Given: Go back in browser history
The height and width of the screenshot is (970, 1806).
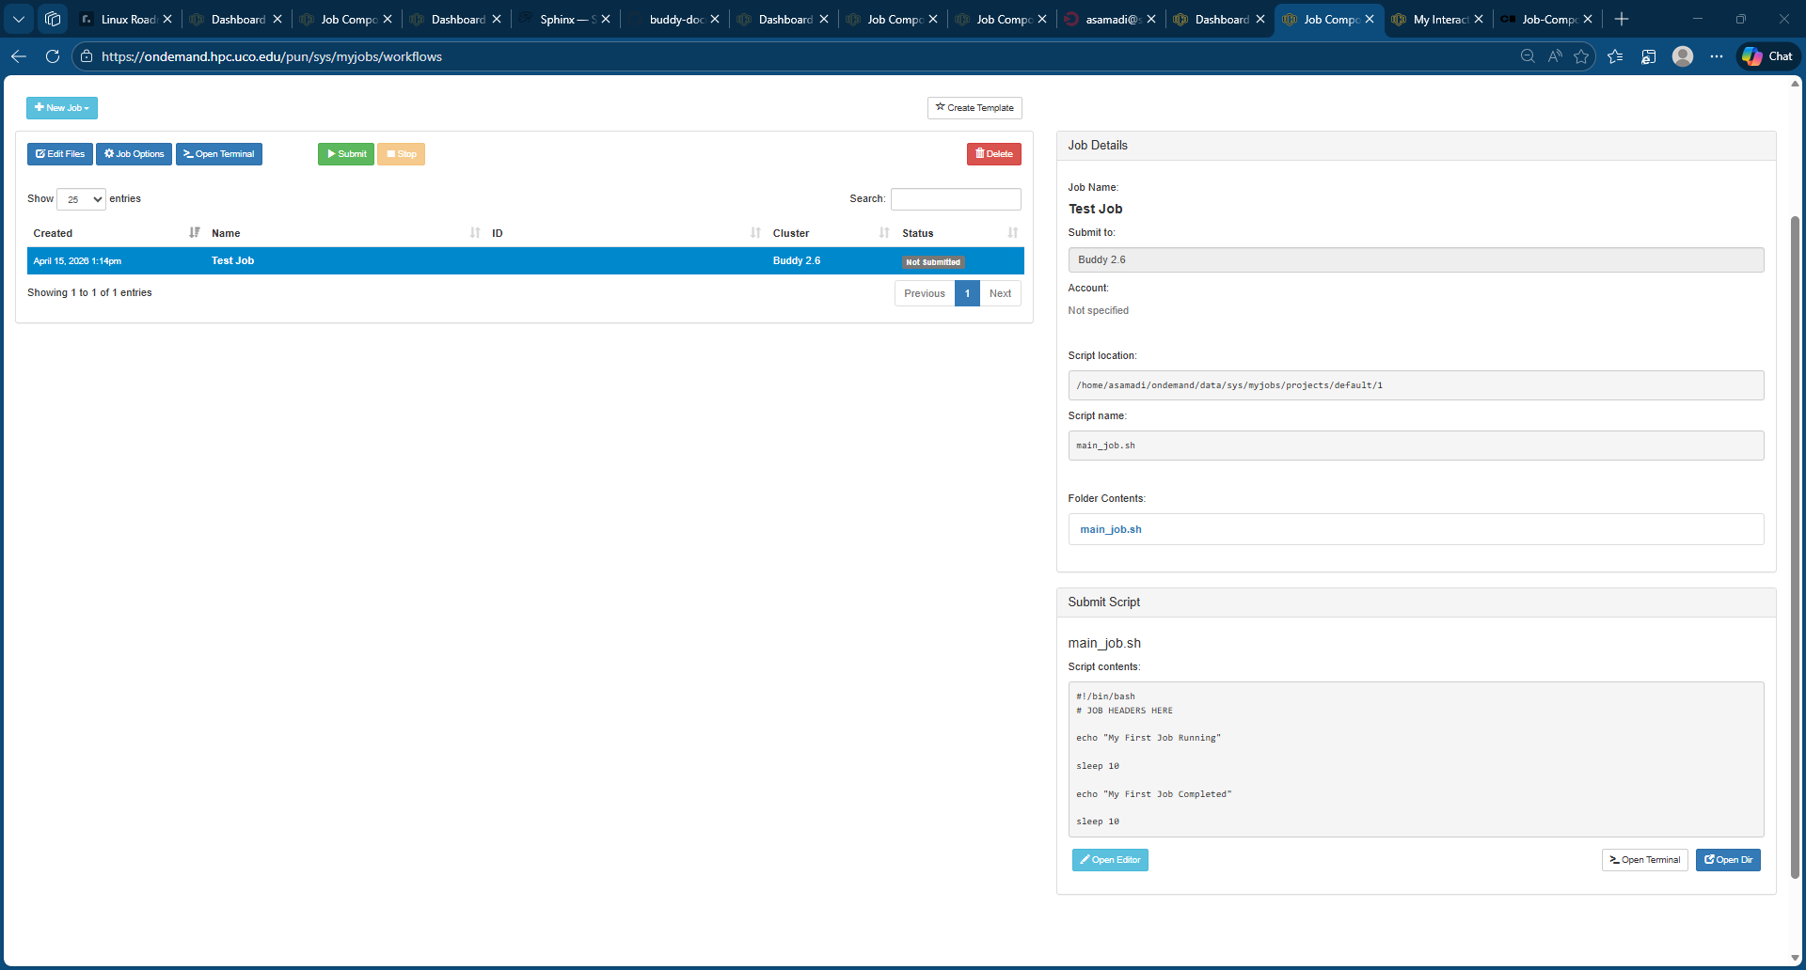Looking at the screenshot, I should [x=19, y=56].
